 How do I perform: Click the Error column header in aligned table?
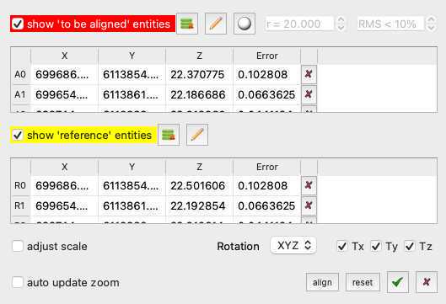click(266, 56)
